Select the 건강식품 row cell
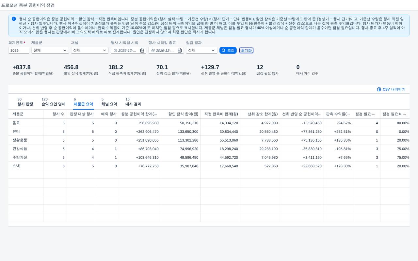The width and height of the screenshot is (418, 261). coord(26,149)
